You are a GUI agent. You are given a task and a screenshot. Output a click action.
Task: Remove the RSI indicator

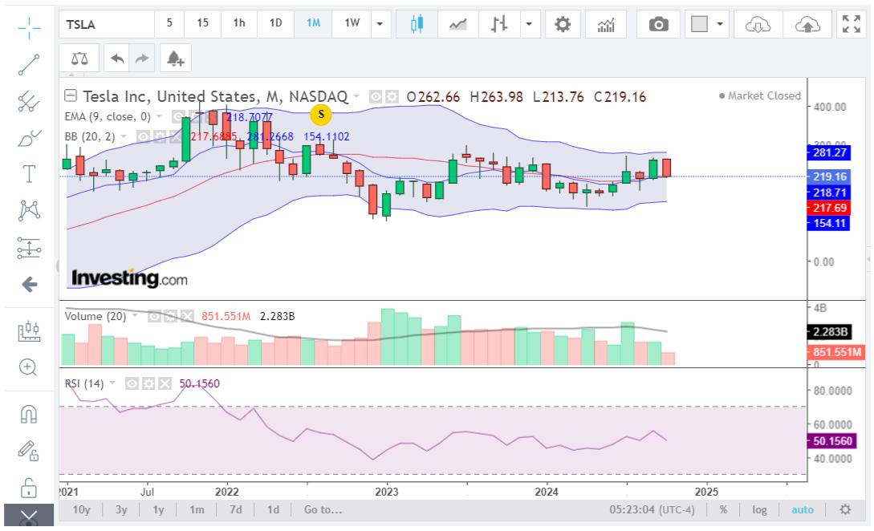click(165, 383)
